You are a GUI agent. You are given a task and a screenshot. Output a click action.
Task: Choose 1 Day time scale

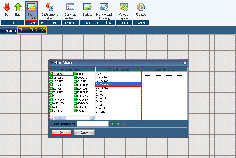[x=118, y=105]
